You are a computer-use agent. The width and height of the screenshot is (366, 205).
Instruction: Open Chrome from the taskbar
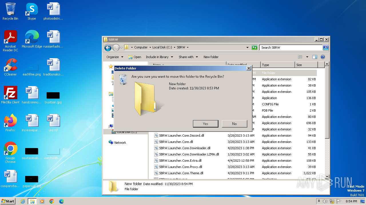(x=52, y=201)
